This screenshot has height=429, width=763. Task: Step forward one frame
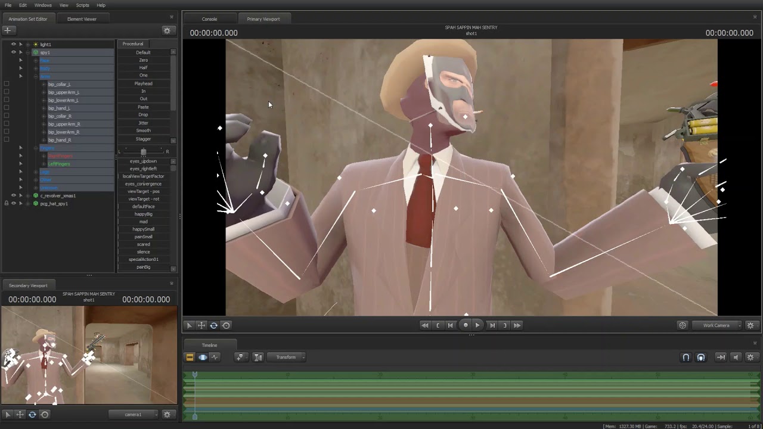pyautogui.click(x=492, y=325)
